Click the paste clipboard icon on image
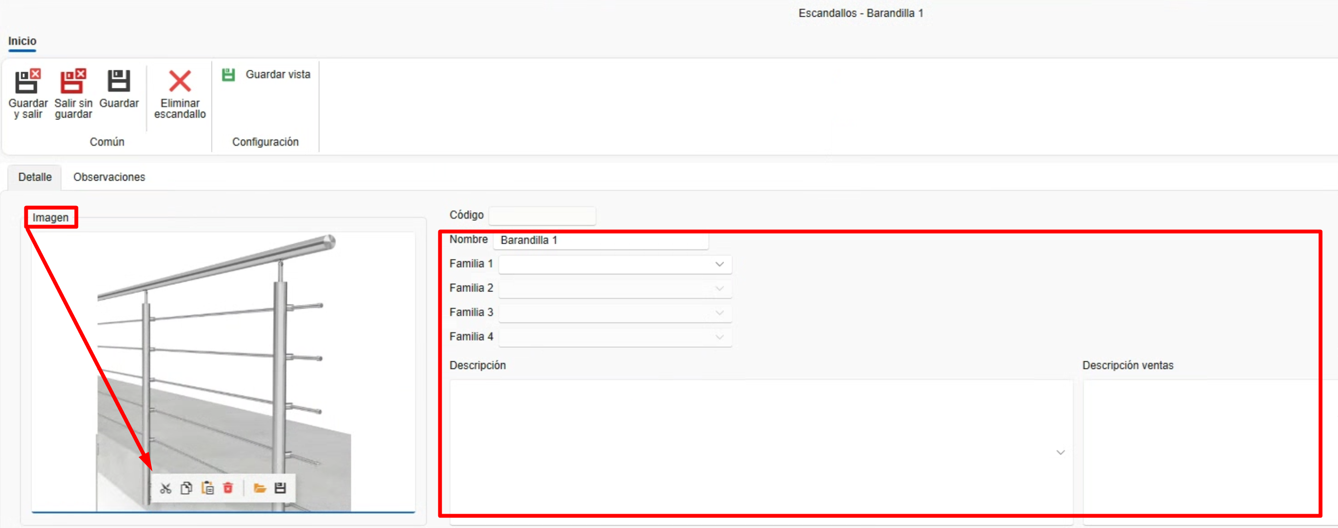Screen dimensions: 1338x528 [207, 488]
